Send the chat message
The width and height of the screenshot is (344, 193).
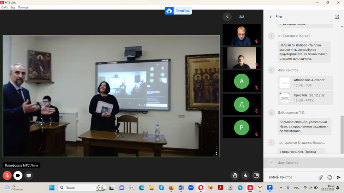(x=338, y=177)
